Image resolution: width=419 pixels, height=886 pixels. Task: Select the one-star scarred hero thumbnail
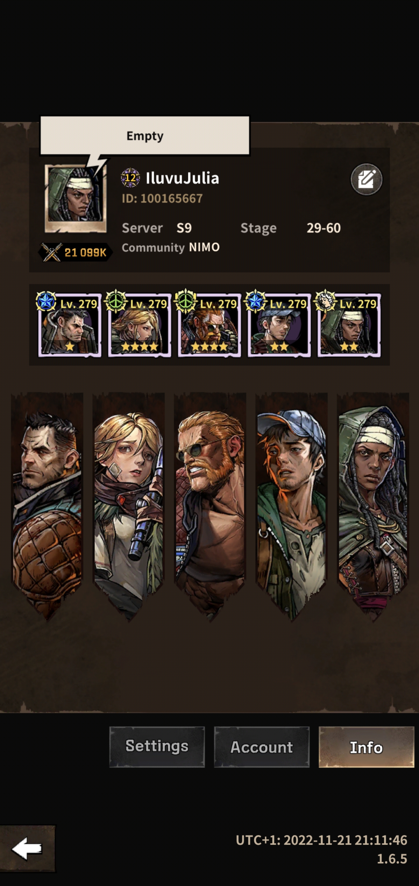click(x=70, y=325)
